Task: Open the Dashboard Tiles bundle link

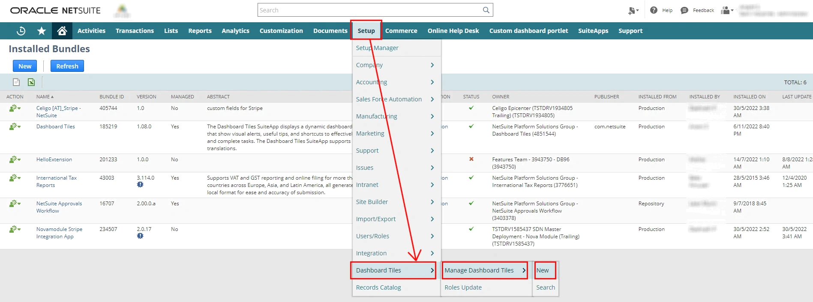Action: click(x=56, y=127)
